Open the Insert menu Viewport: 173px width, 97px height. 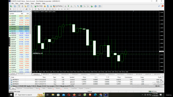22,4
